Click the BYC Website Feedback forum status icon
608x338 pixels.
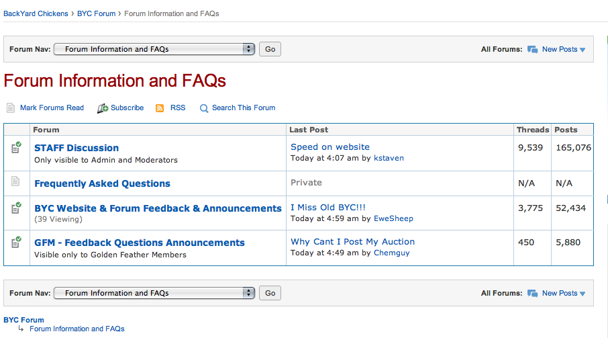[16, 208]
